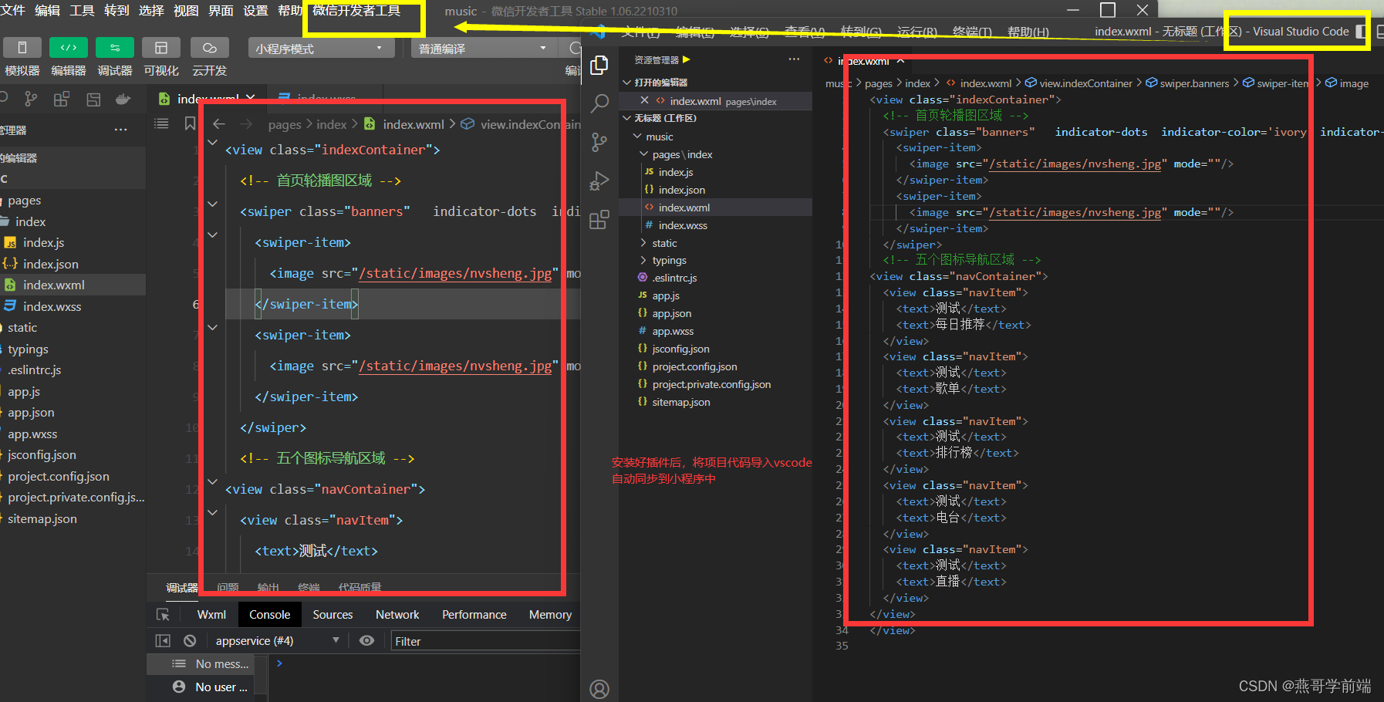Collapse the music folder in VS Code explorer
Image resolution: width=1384 pixels, height=702 pixels.
(x=637, y=137)
